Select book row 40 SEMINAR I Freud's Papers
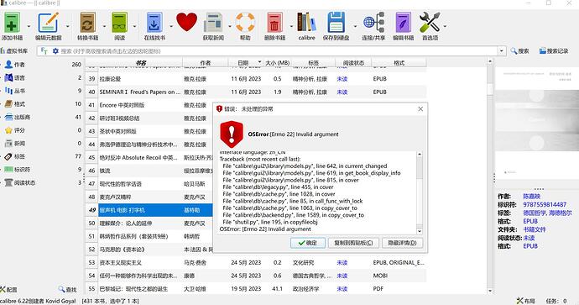Viewport: 579px width, 305px height. [x=256, y=92]
